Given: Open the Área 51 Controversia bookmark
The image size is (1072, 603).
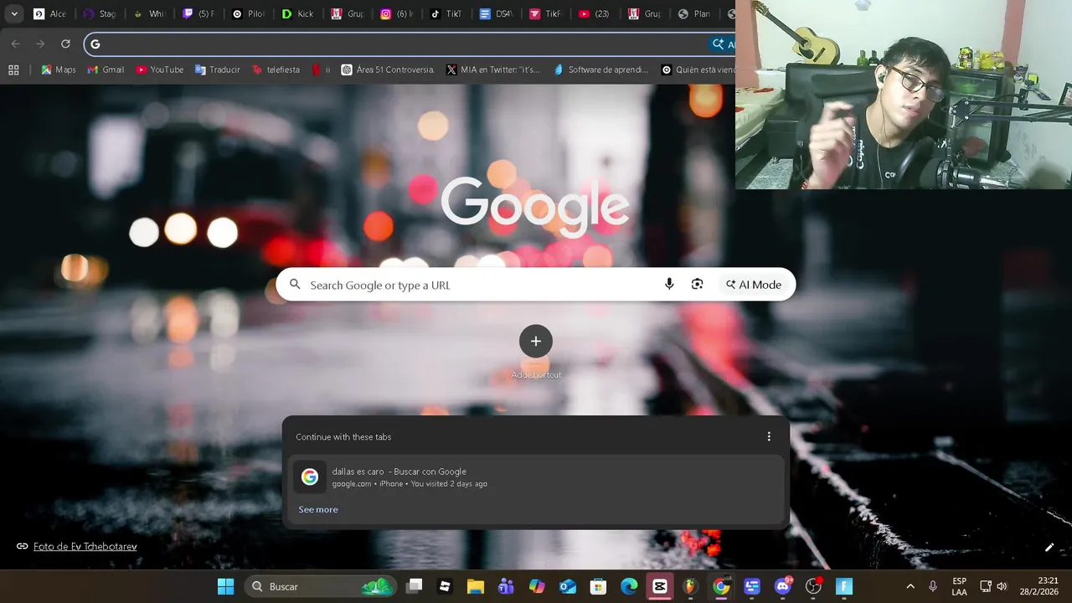Looking at the screenshot, I should pyautogui.click(x=388, y=70).
